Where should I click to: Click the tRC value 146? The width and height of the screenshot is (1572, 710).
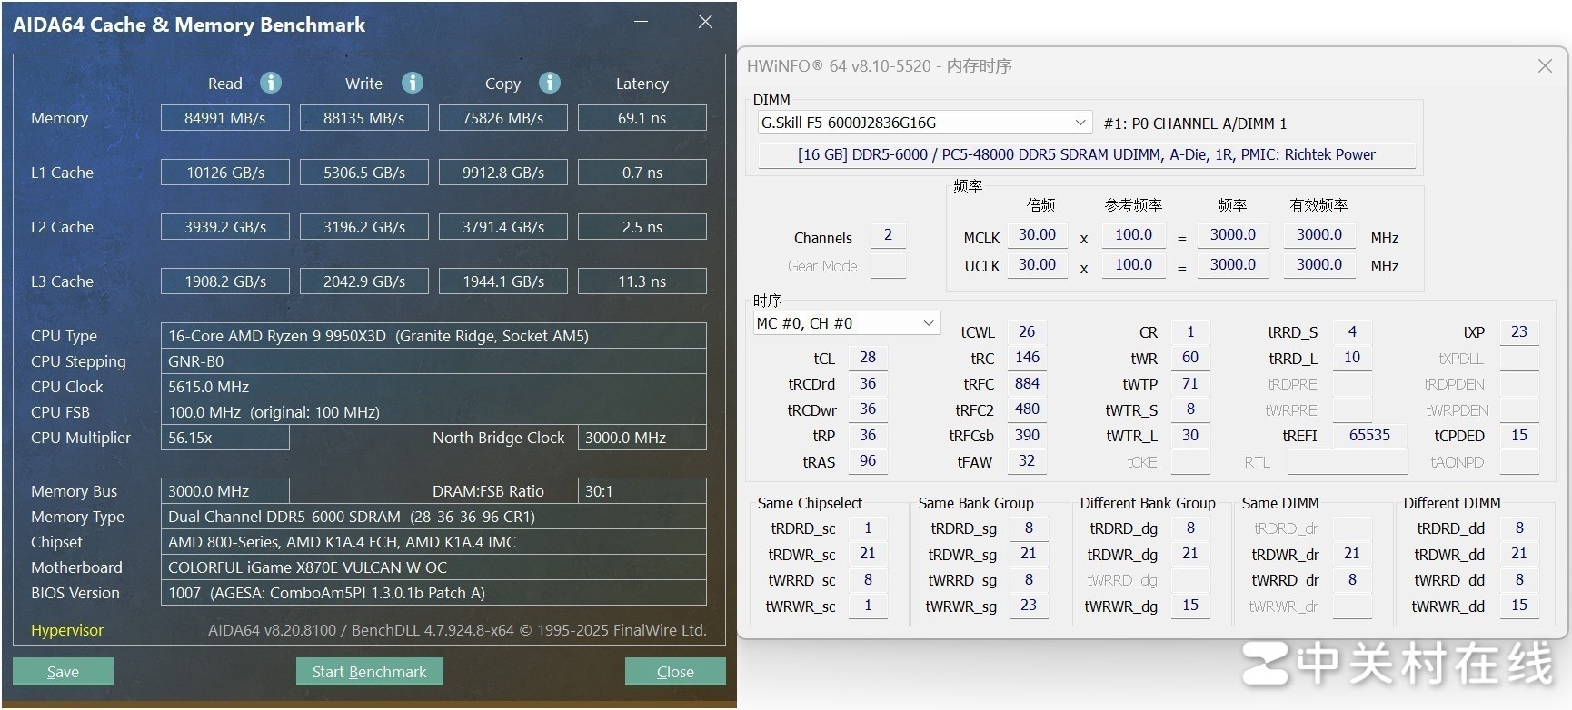click(1027, 358)
